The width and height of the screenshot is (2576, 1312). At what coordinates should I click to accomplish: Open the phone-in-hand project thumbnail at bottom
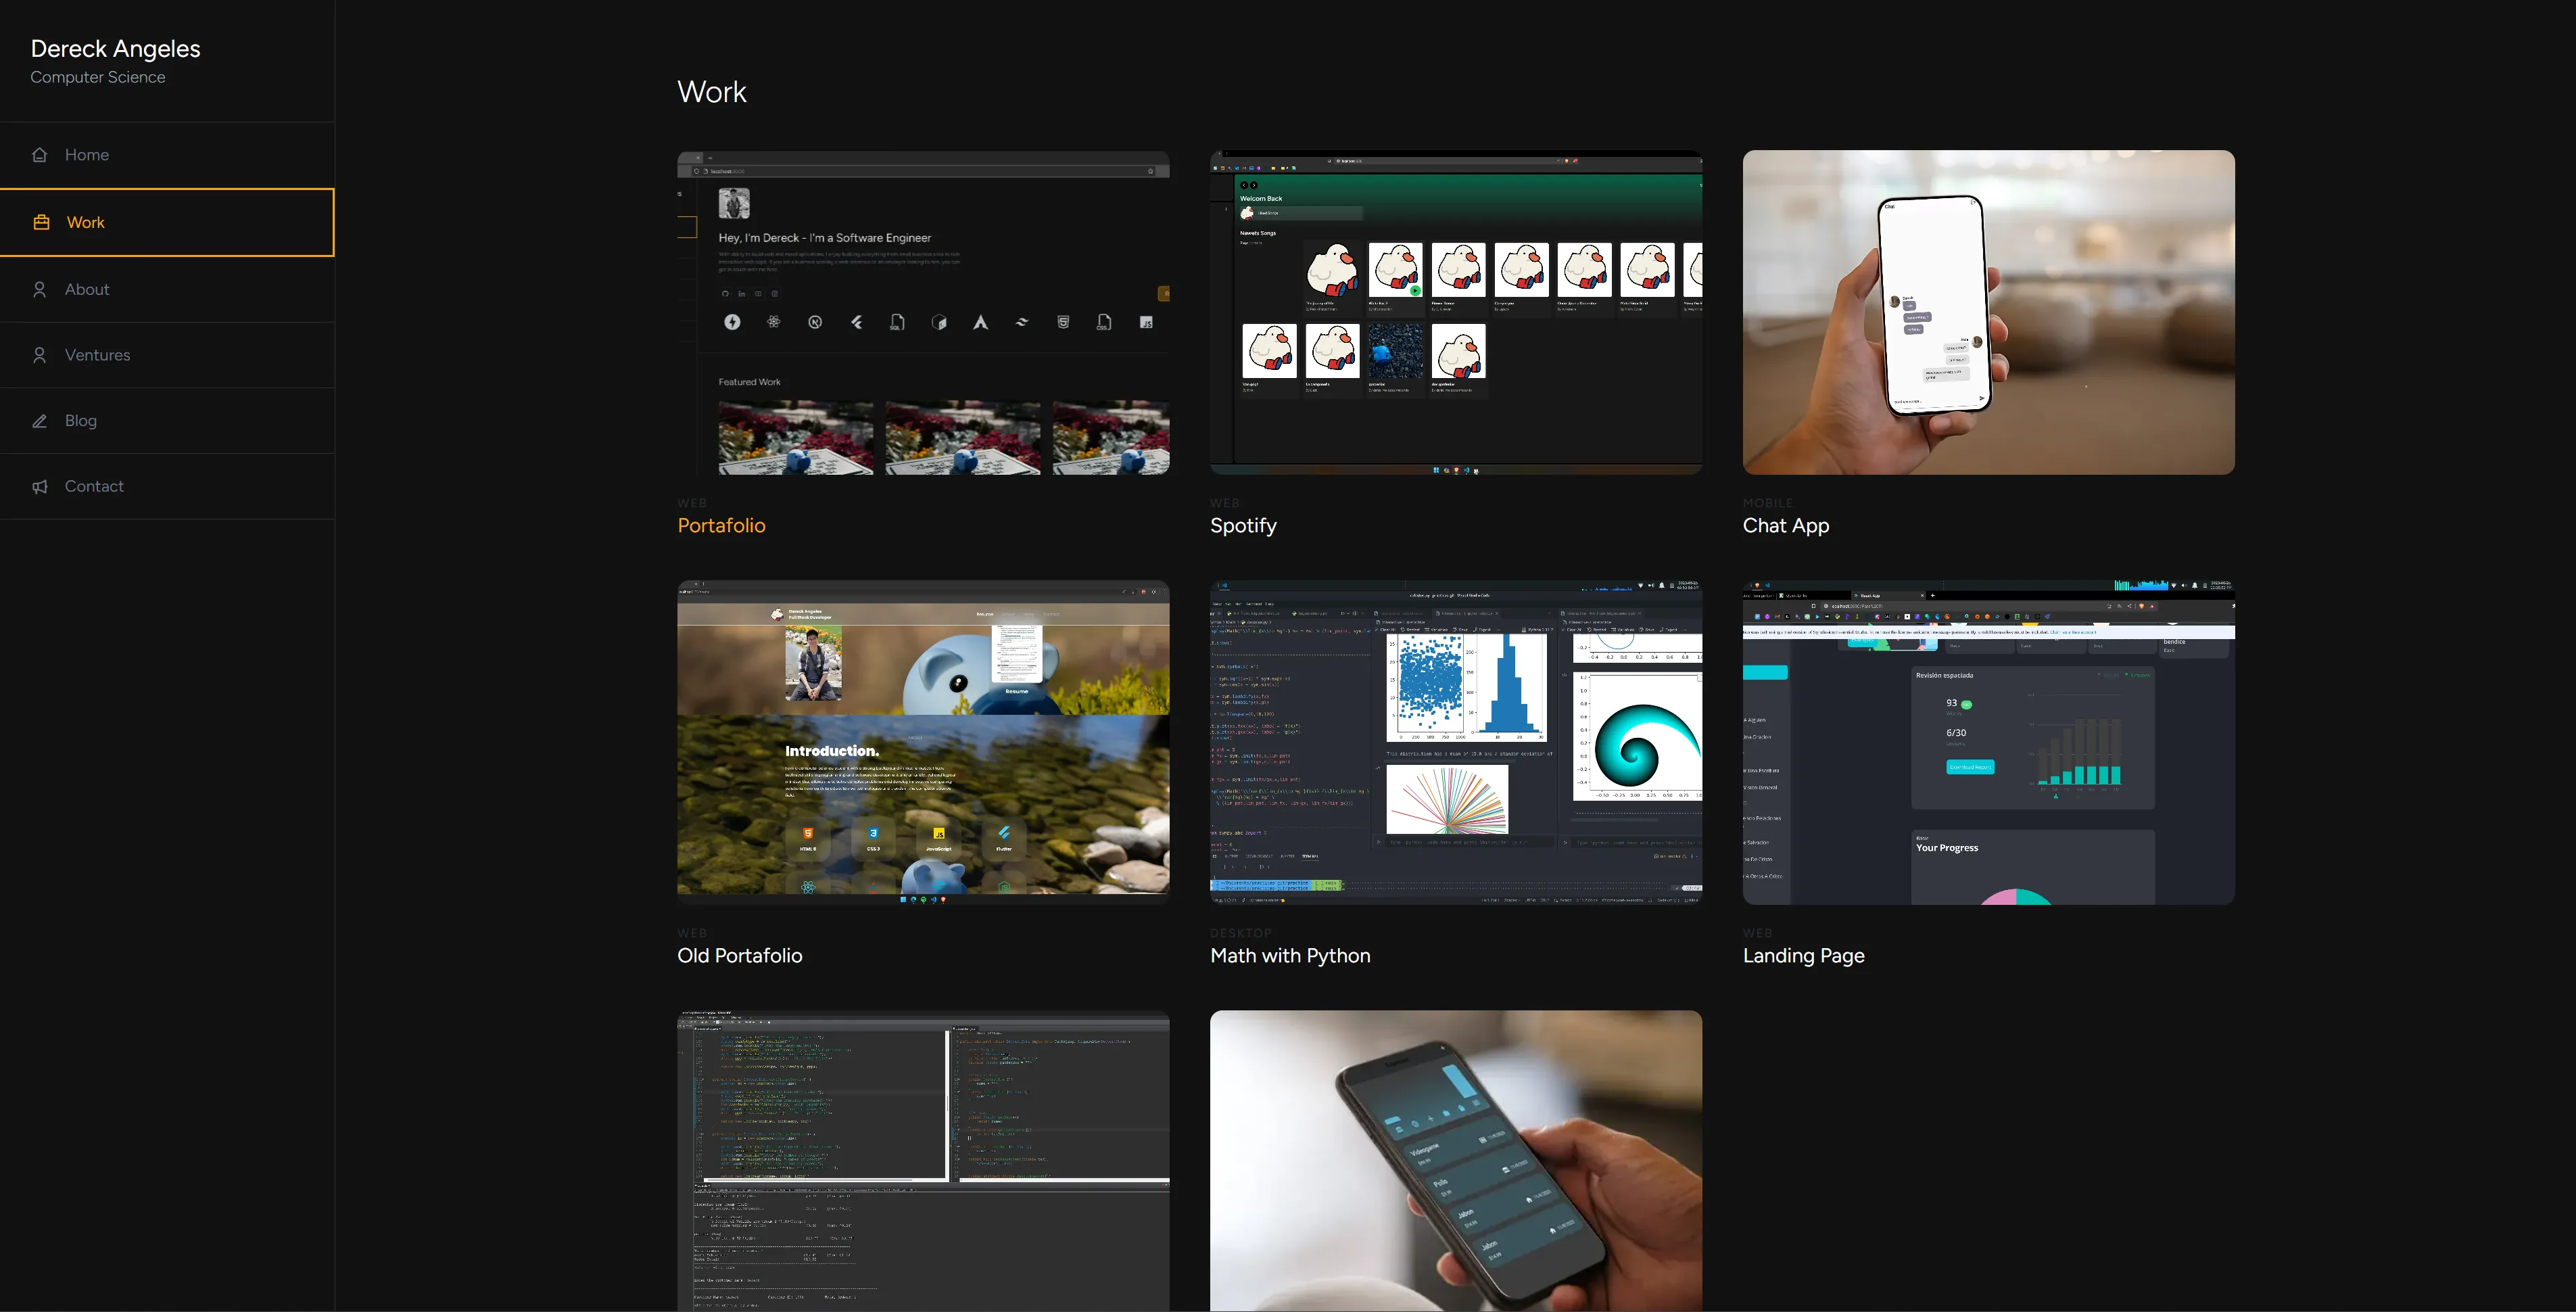[1456, 1160]
